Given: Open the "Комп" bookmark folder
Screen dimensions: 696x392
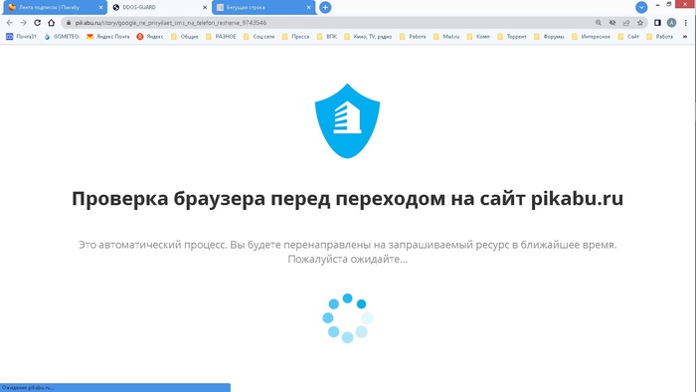Looking at the screenshot, I should click(478, 37).
